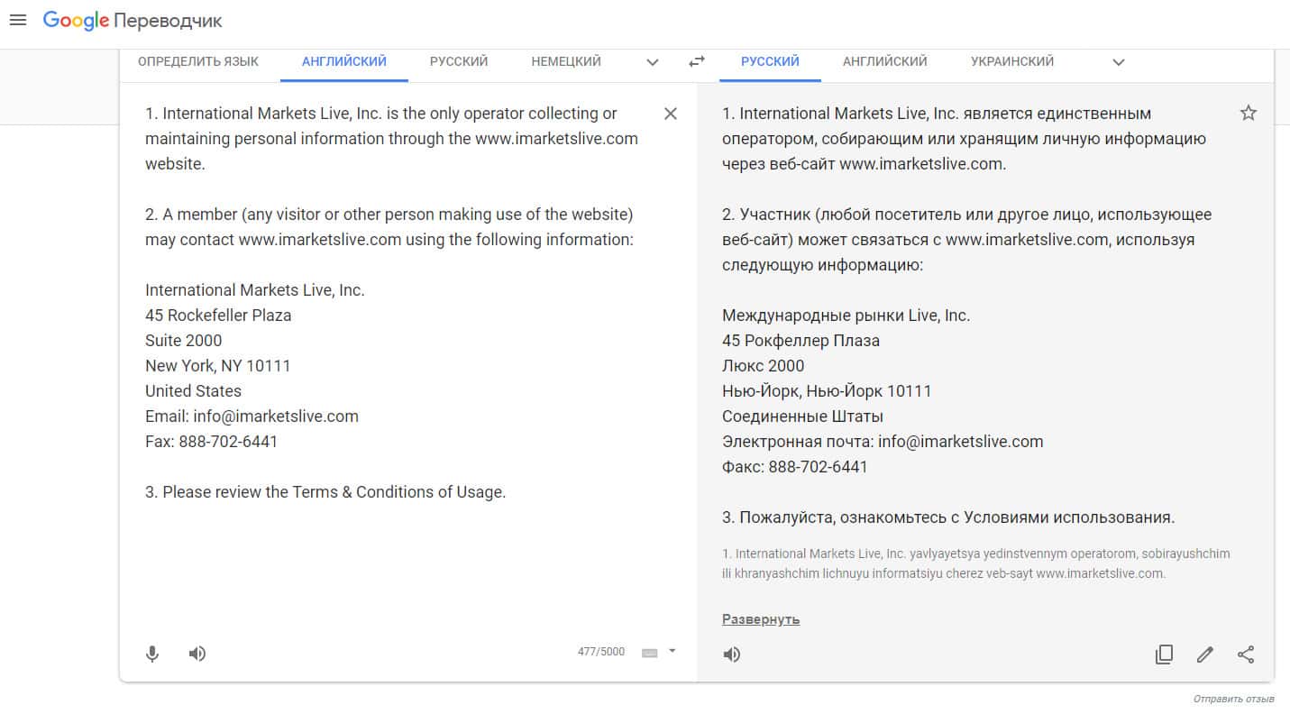1290x714 pixels.
Task: Choose НЕМЕЦКИЙ as source language
Action: coord(566,62)
